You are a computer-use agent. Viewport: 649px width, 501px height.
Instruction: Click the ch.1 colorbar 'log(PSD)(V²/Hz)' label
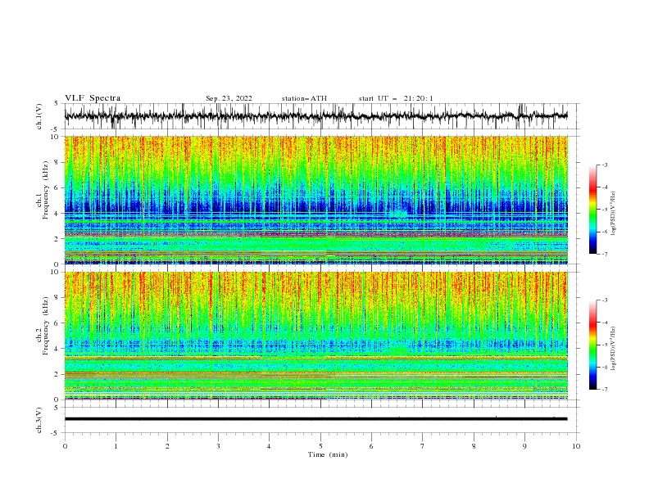(x=614, y=214)
